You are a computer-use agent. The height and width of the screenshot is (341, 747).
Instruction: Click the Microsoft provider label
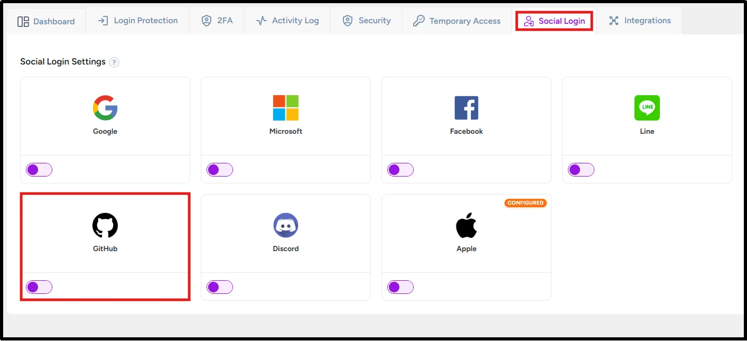pyautogui.click(x=286, y=131)
